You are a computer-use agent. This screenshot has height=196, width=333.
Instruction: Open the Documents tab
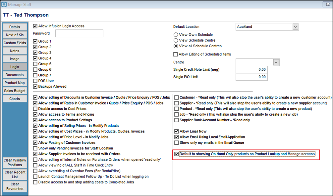tap(15, 75)
